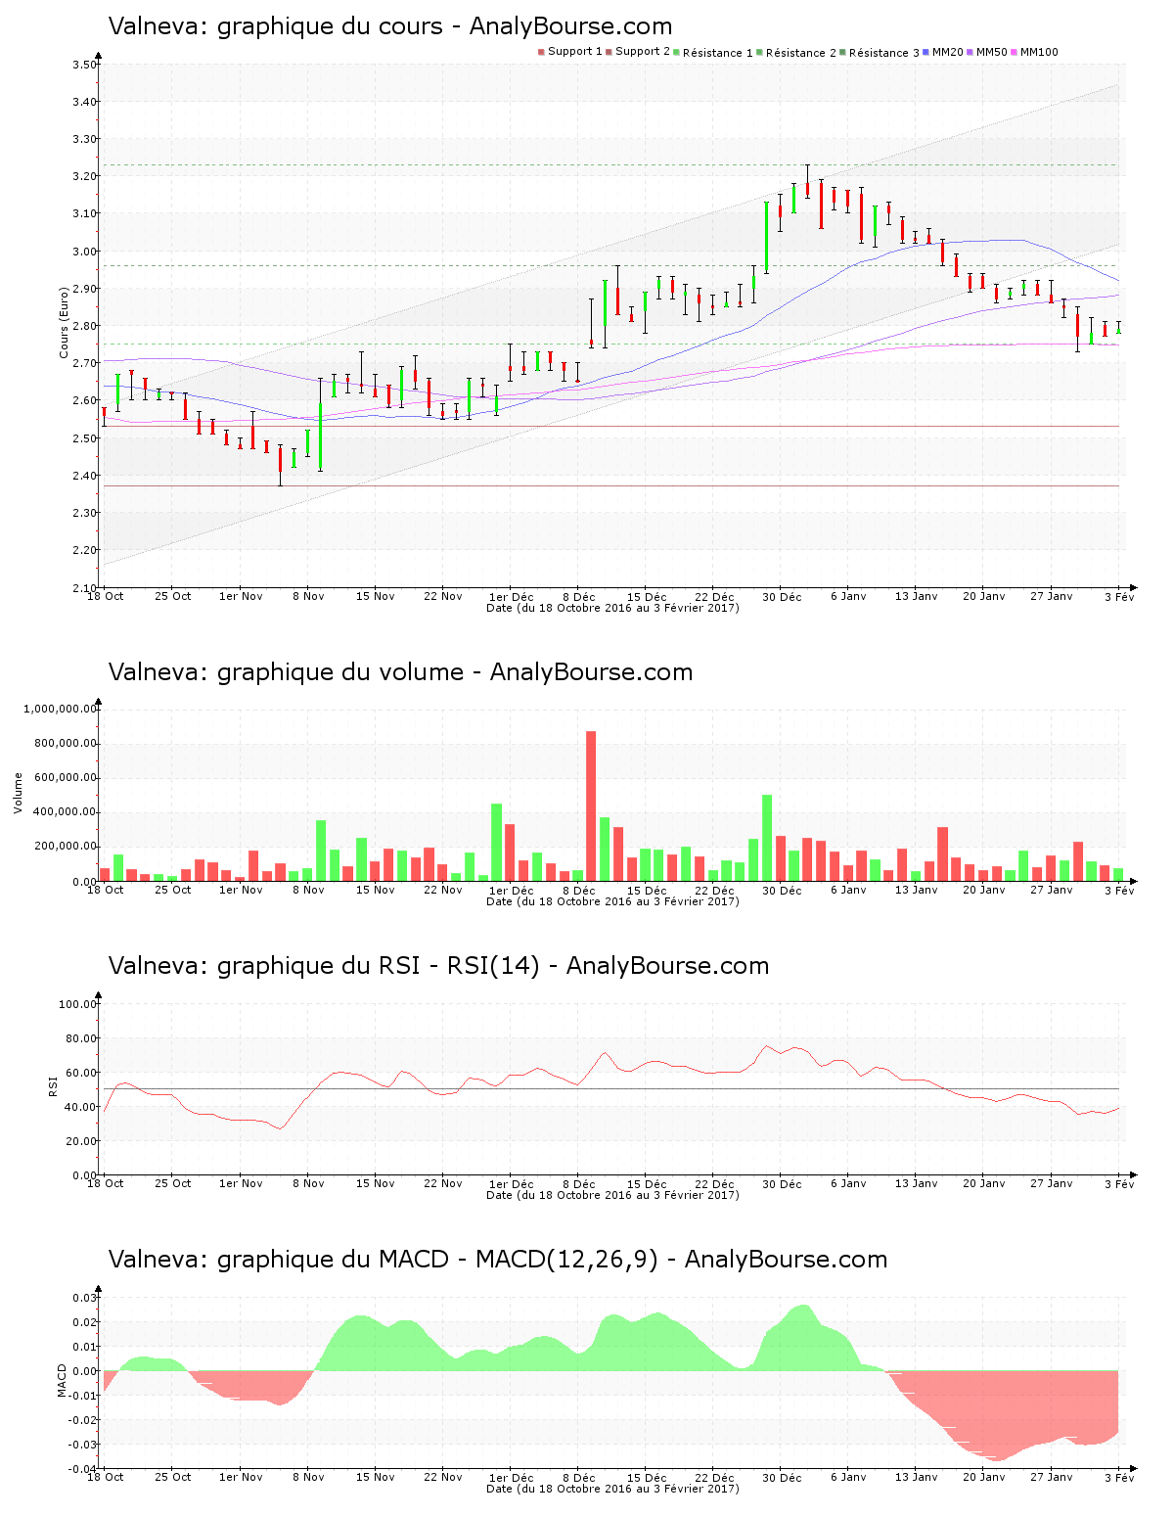Viewport: 1174px width, 1517px height.
Task: Click the Support 2 legend entry
Action: (x=638, y=52)
